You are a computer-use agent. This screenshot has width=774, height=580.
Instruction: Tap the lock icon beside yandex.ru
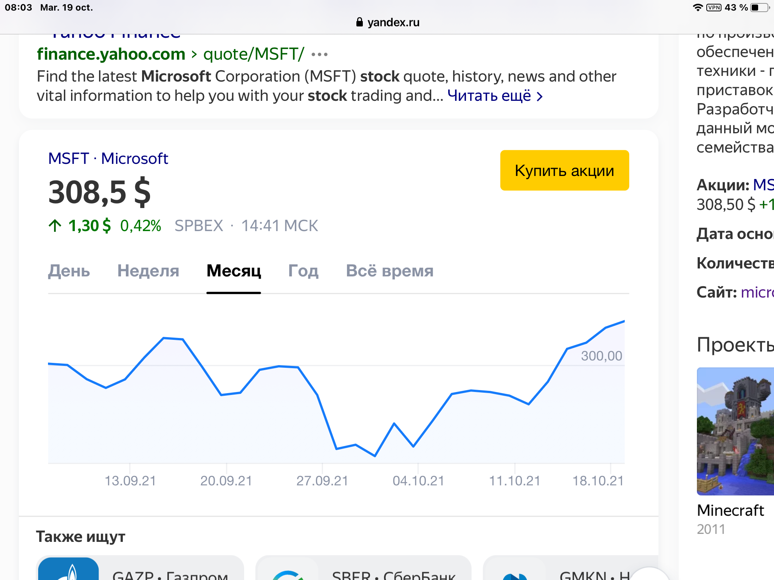pos(359,22)
